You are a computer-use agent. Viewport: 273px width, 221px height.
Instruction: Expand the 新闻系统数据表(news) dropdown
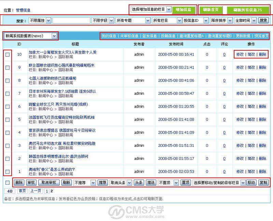[30, 36]
